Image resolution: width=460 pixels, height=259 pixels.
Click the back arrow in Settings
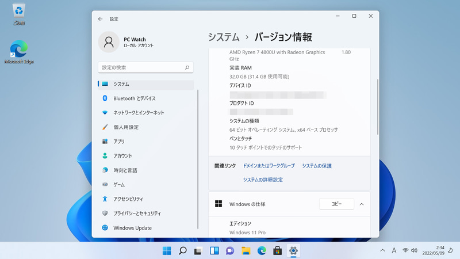click(x=100, y=19)
